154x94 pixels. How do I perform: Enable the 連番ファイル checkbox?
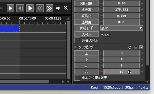pyautogui.click(x=77, y=40)
